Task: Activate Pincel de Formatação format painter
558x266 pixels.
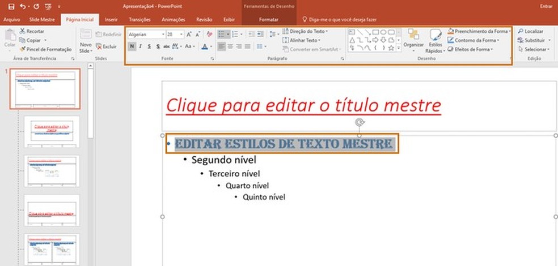Action: 45,49
